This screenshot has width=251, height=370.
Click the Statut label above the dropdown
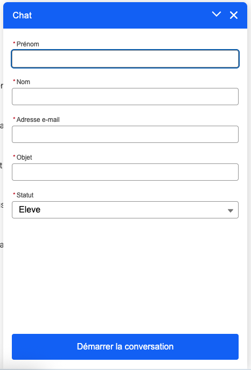click(25, 195)
